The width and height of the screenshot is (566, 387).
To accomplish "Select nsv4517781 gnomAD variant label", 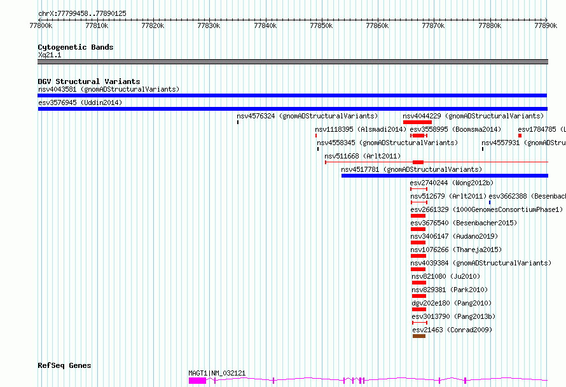I will click(x=411, y=169).
